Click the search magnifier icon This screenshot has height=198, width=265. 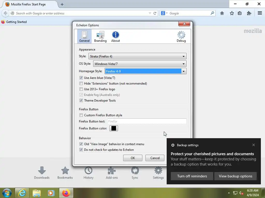point(212,13)
